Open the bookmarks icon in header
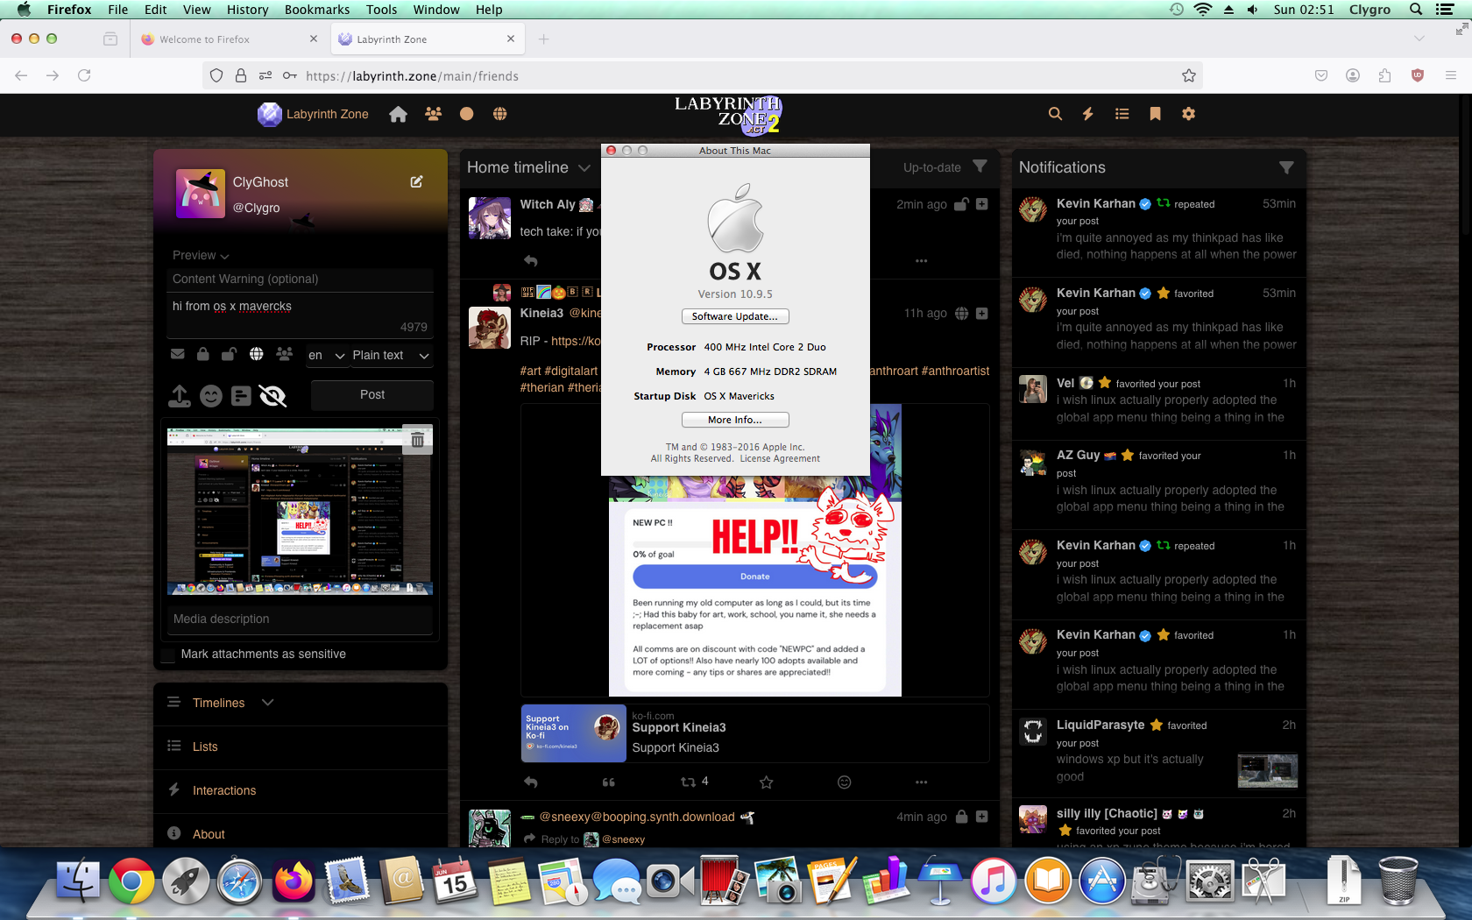The height and width of the screenshot is (920, 1472). tap(1155, 114)
